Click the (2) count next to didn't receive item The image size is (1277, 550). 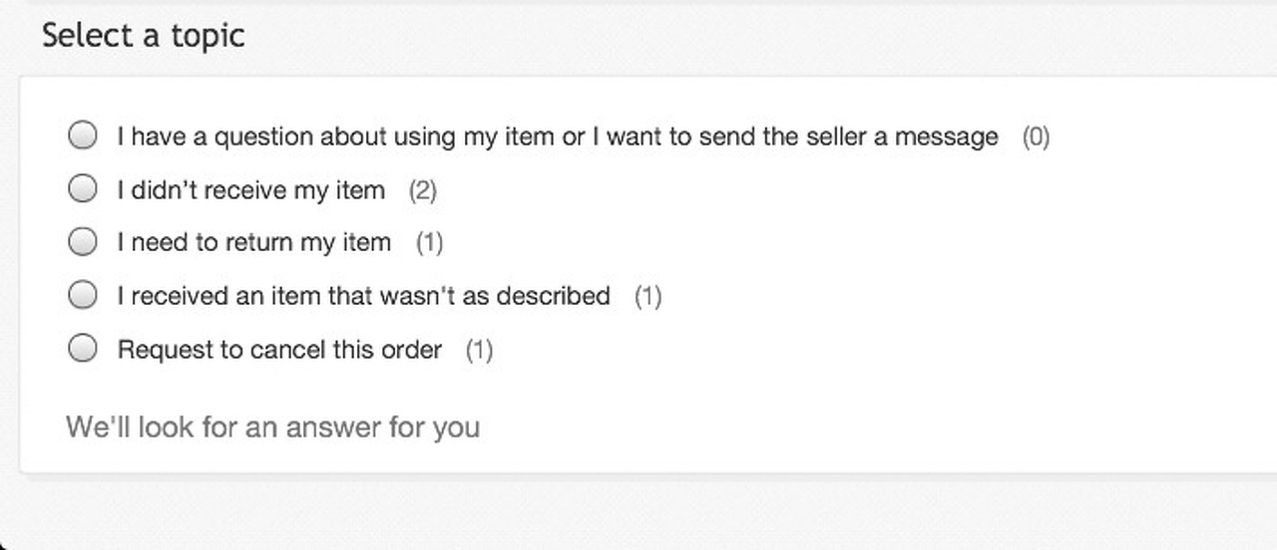pyautogui.click(x=423, y=190)
